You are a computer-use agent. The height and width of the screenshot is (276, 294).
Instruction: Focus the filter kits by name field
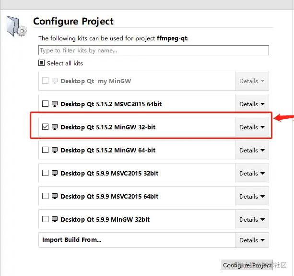point(153,50)
